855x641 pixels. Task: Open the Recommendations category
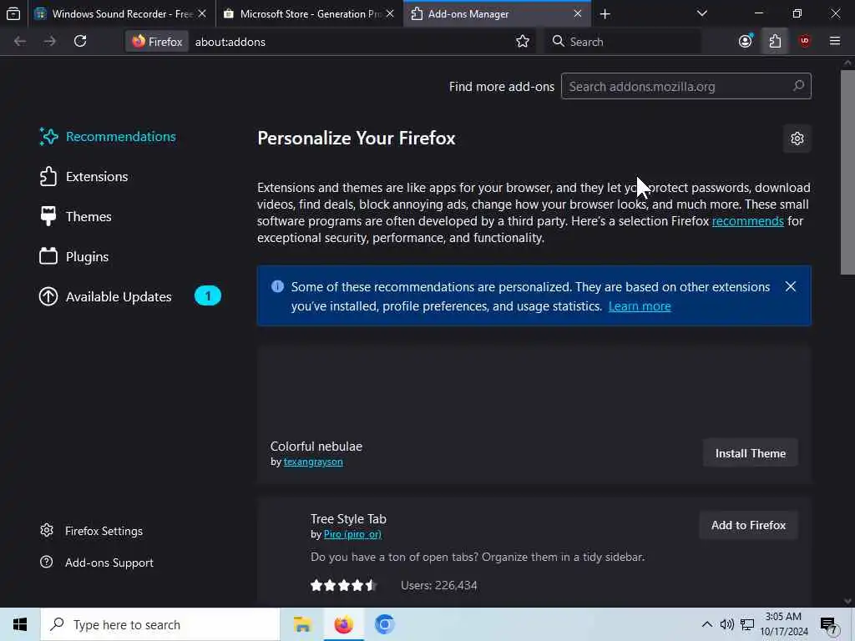pos(108,136)
